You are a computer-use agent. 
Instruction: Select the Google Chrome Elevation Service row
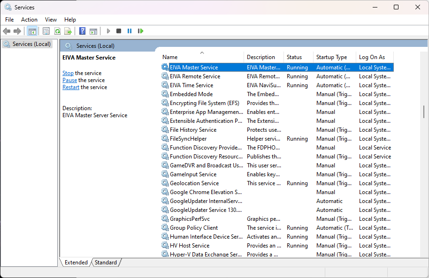(x=277, y=192)
